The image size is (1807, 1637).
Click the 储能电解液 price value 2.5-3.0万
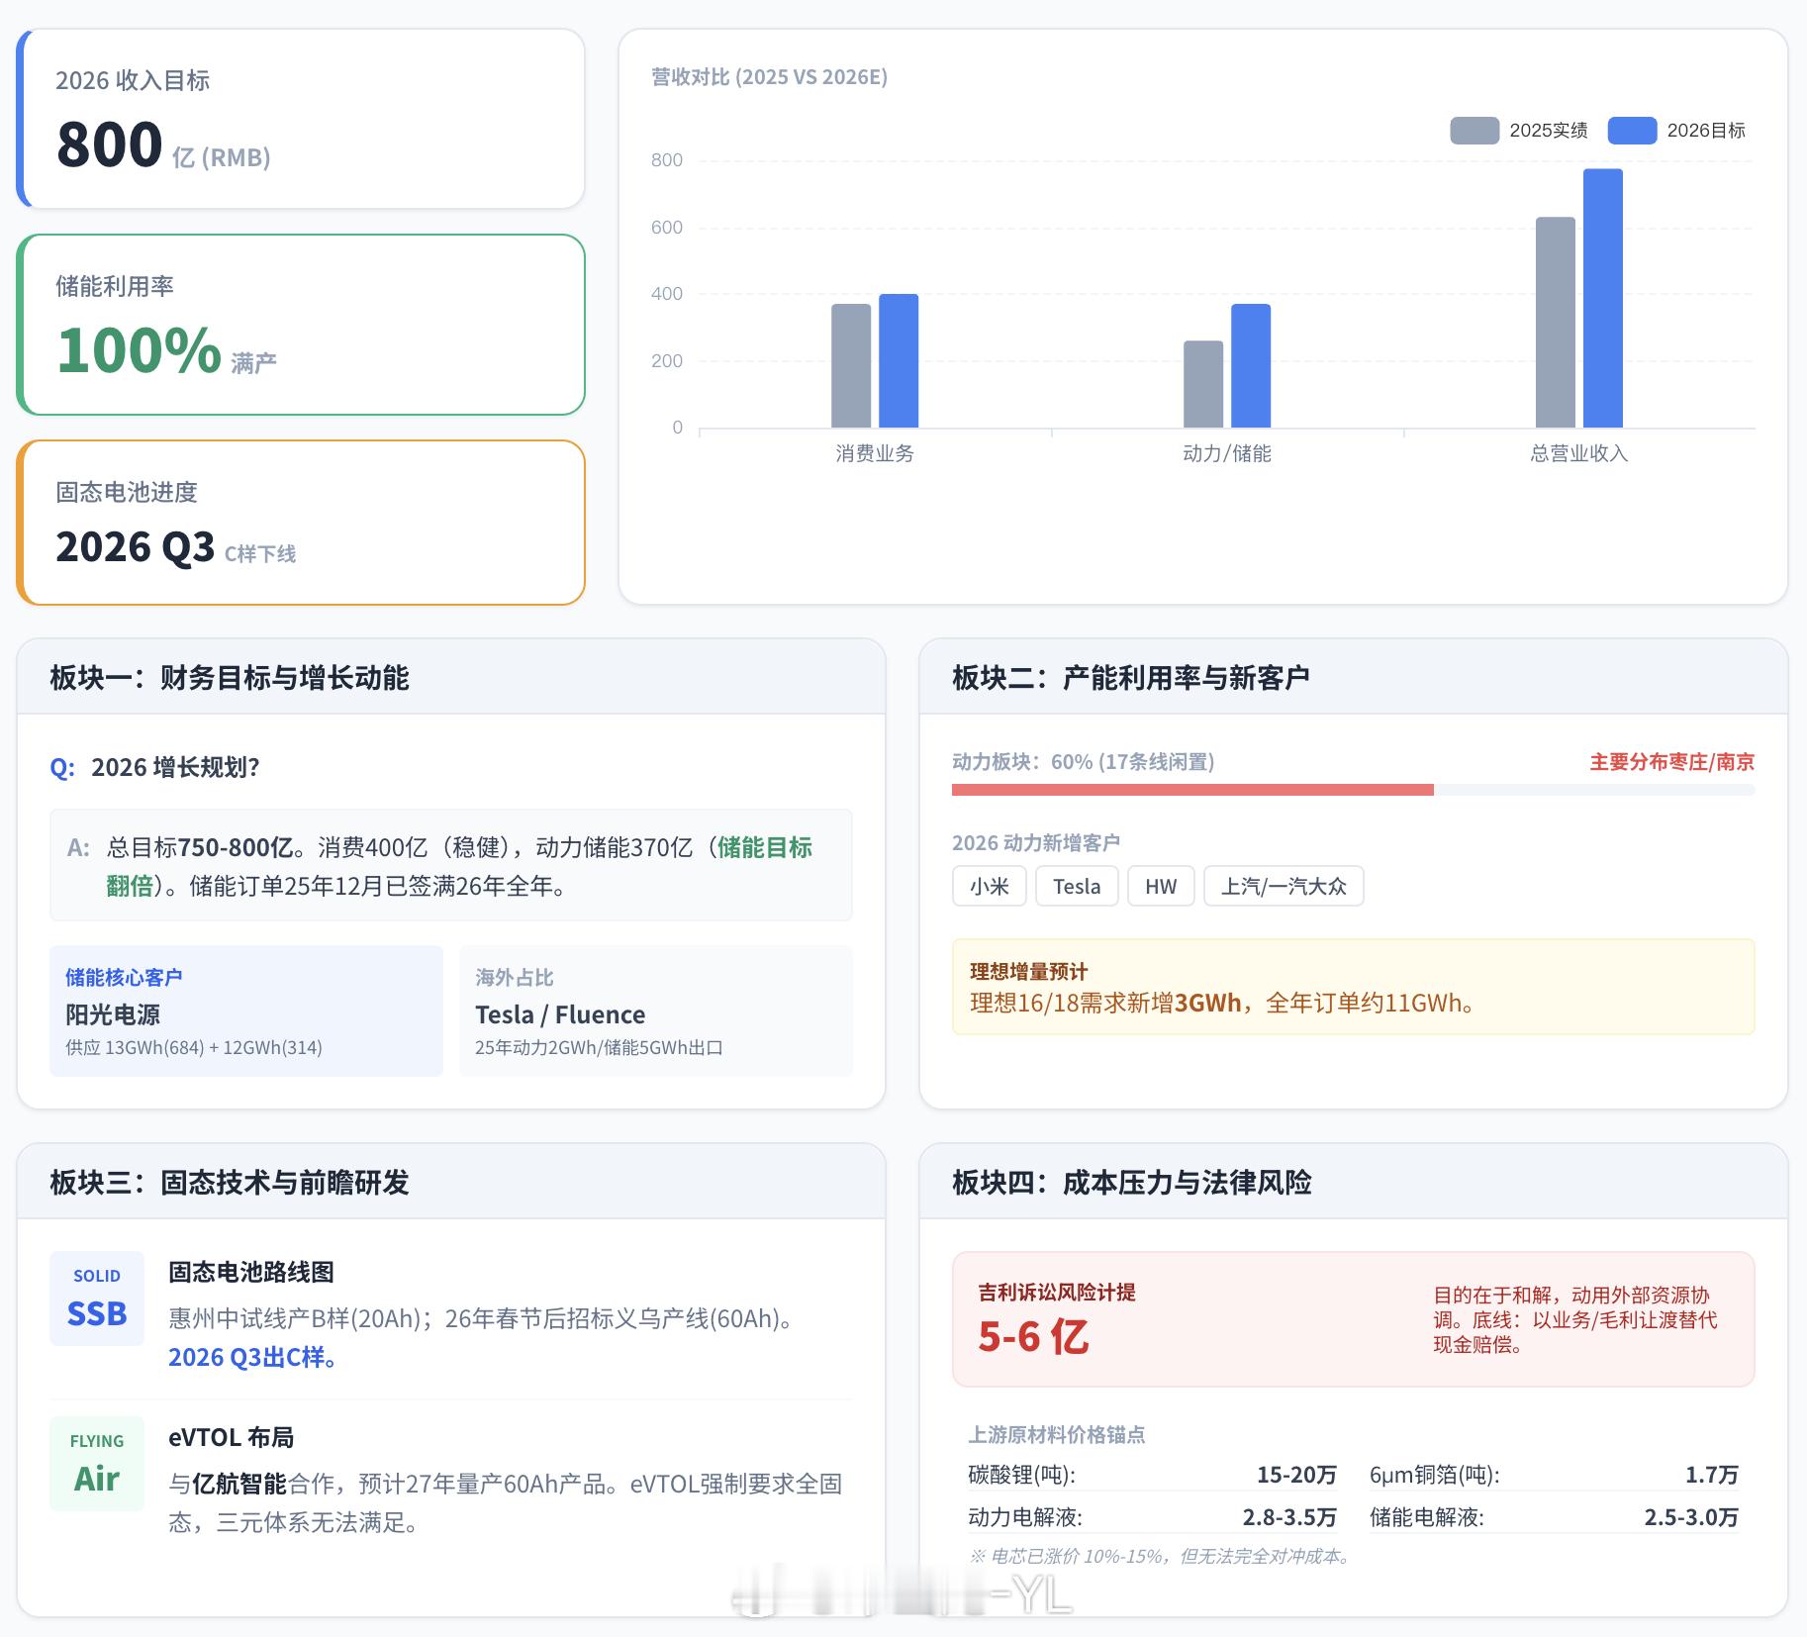tap(1691, 1518)
